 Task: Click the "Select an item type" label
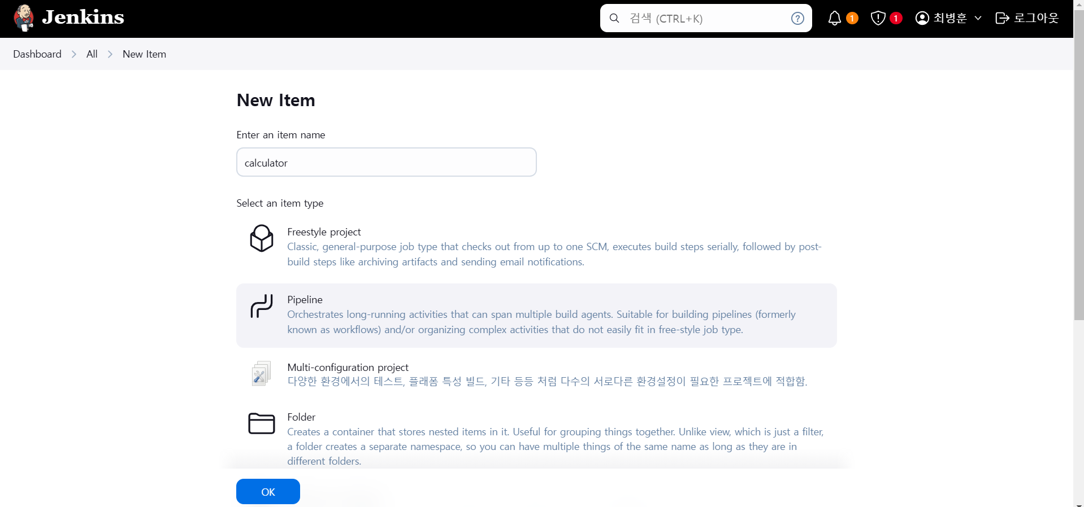tap(280, 203)
